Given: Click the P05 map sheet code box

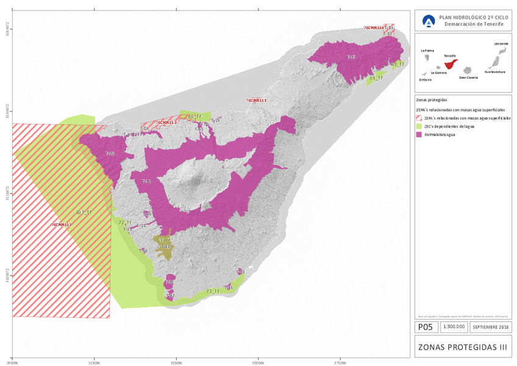Looking at the screenshot, I should pyautogui.click(x=426, y=328).
